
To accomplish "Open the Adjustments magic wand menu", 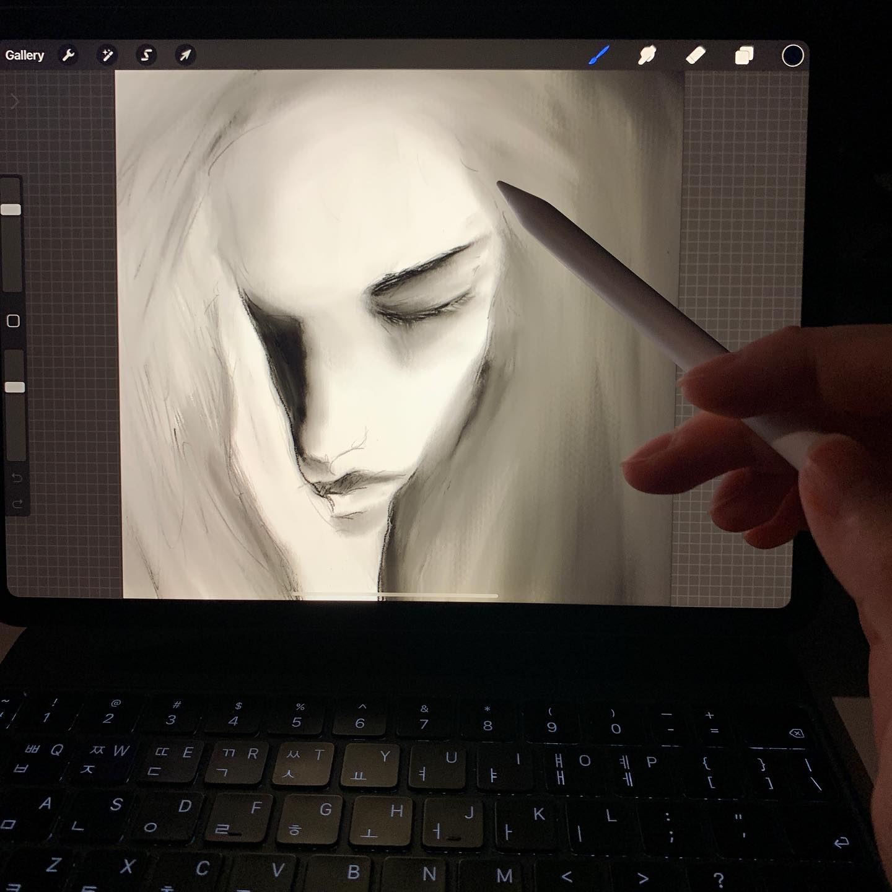I will tap(107, 56).
